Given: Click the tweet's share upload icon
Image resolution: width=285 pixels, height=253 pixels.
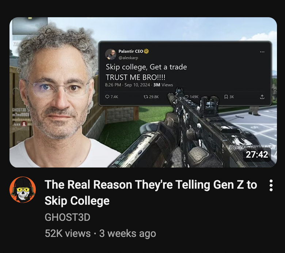Looking at the screenshot, I should [262, 97].
